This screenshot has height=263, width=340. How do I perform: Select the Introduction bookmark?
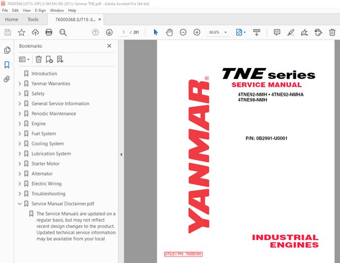[x=44, y=73]
